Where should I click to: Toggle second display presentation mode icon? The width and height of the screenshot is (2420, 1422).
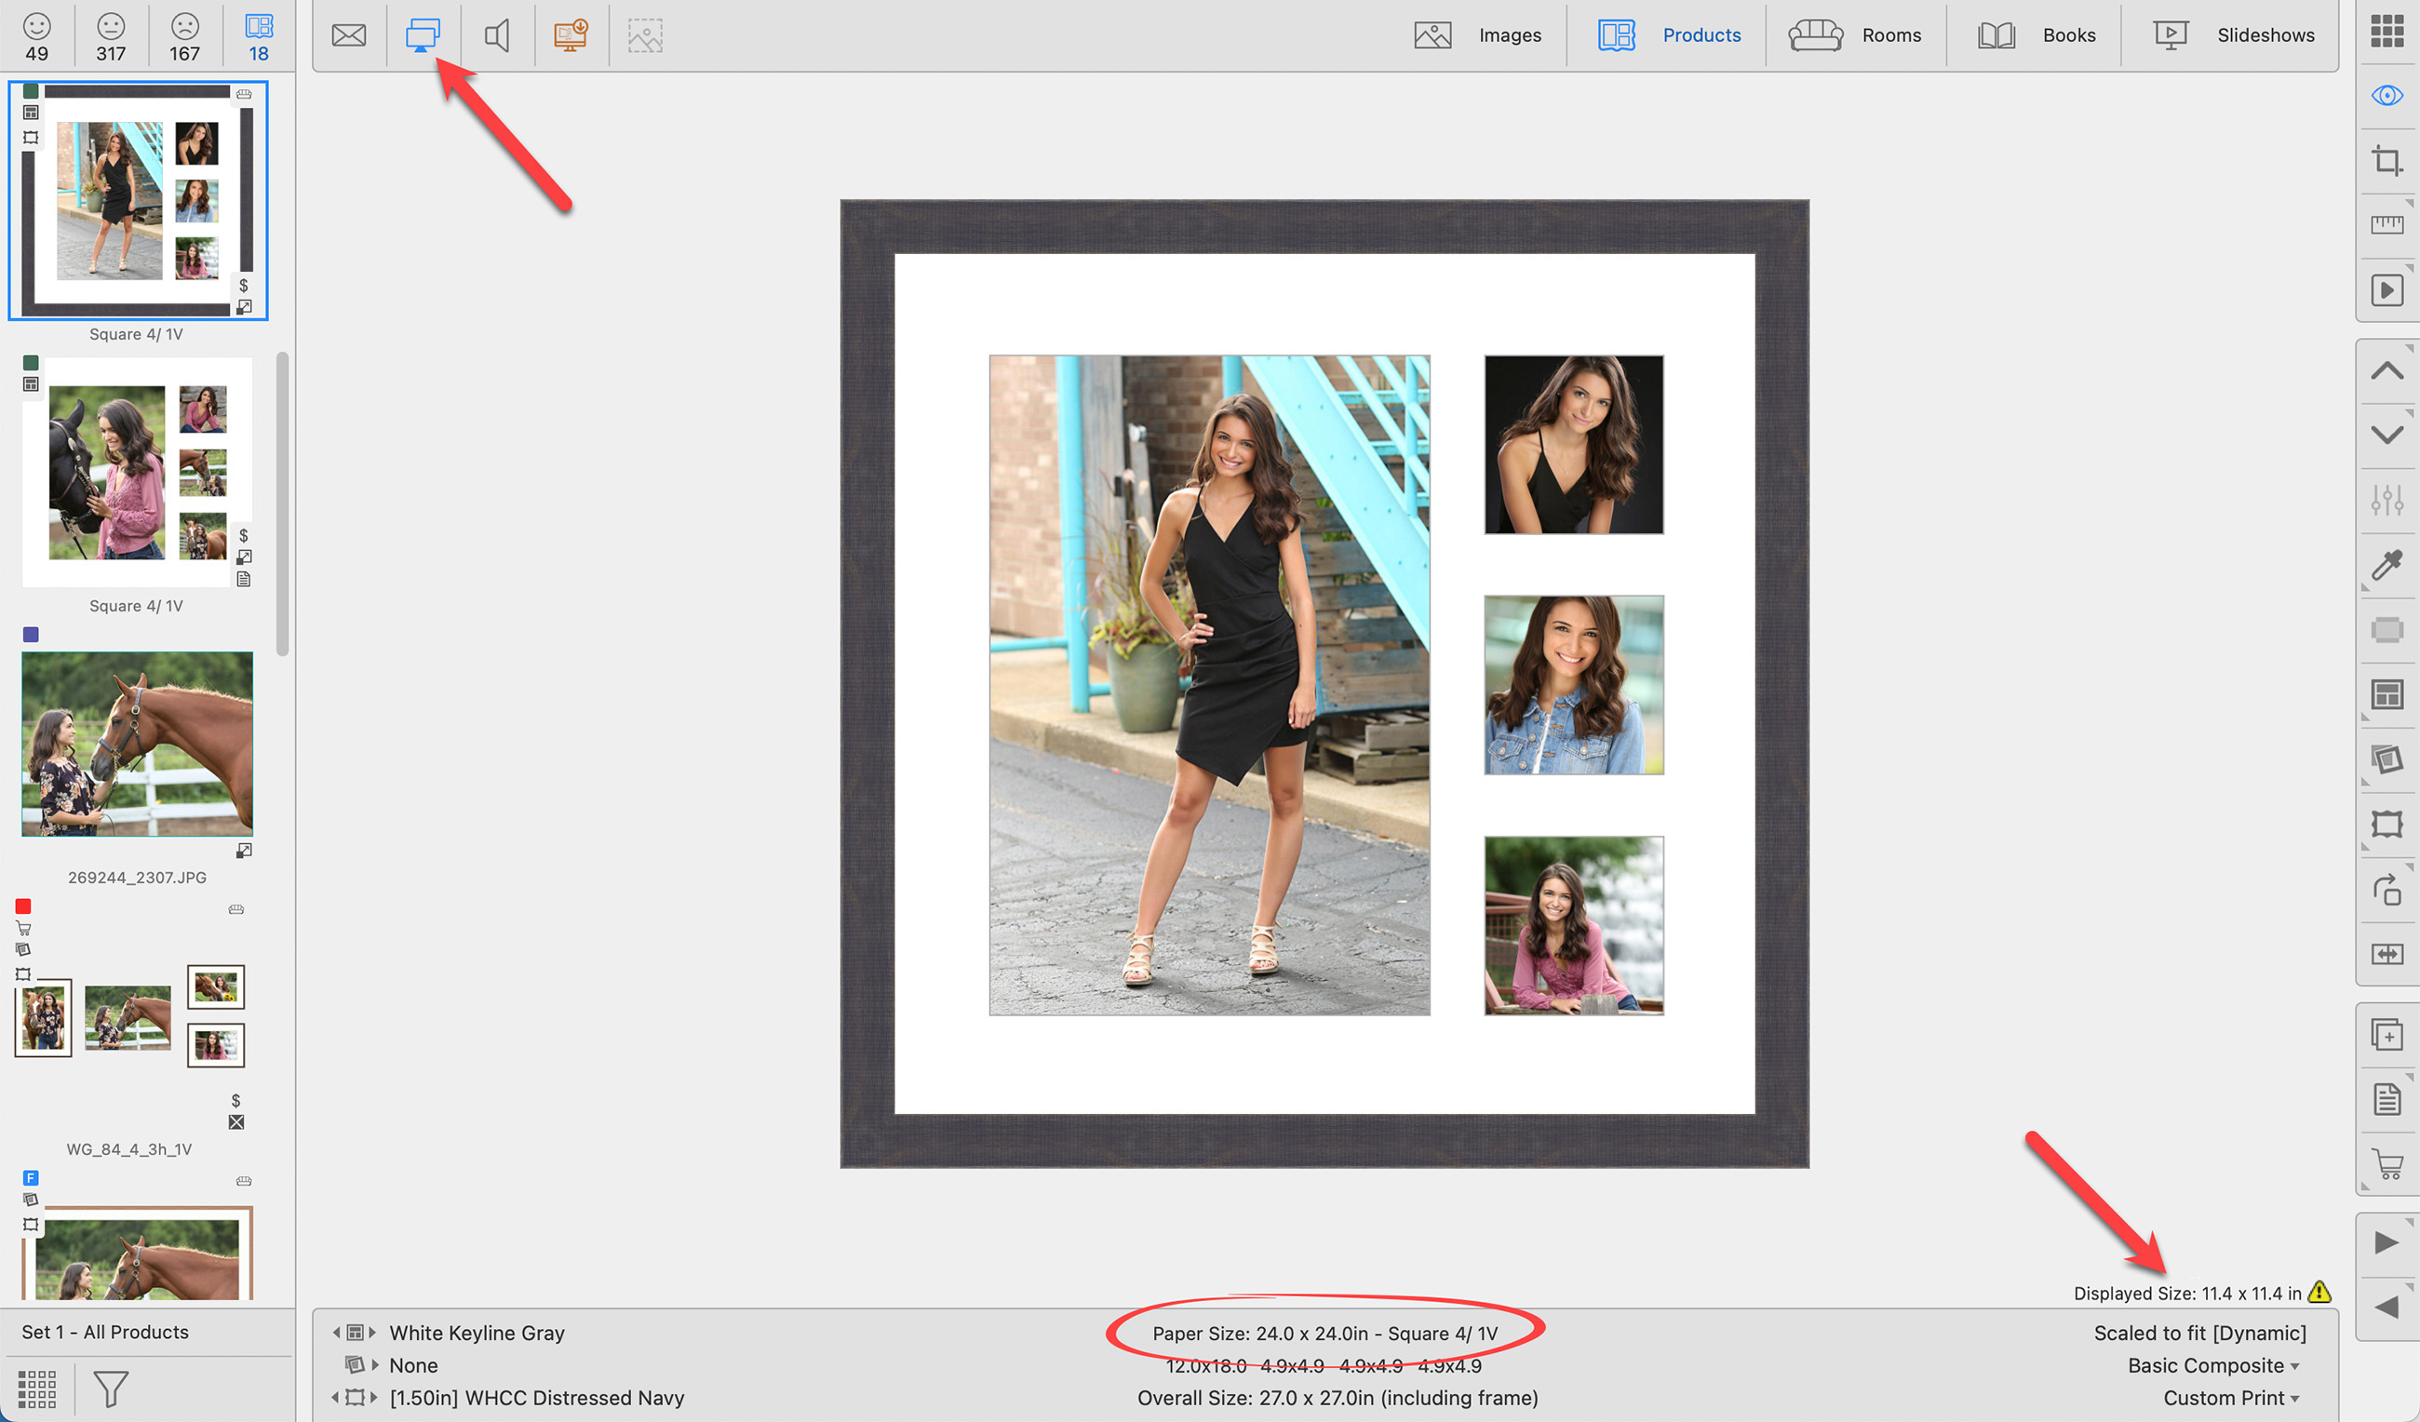(423, 35)
